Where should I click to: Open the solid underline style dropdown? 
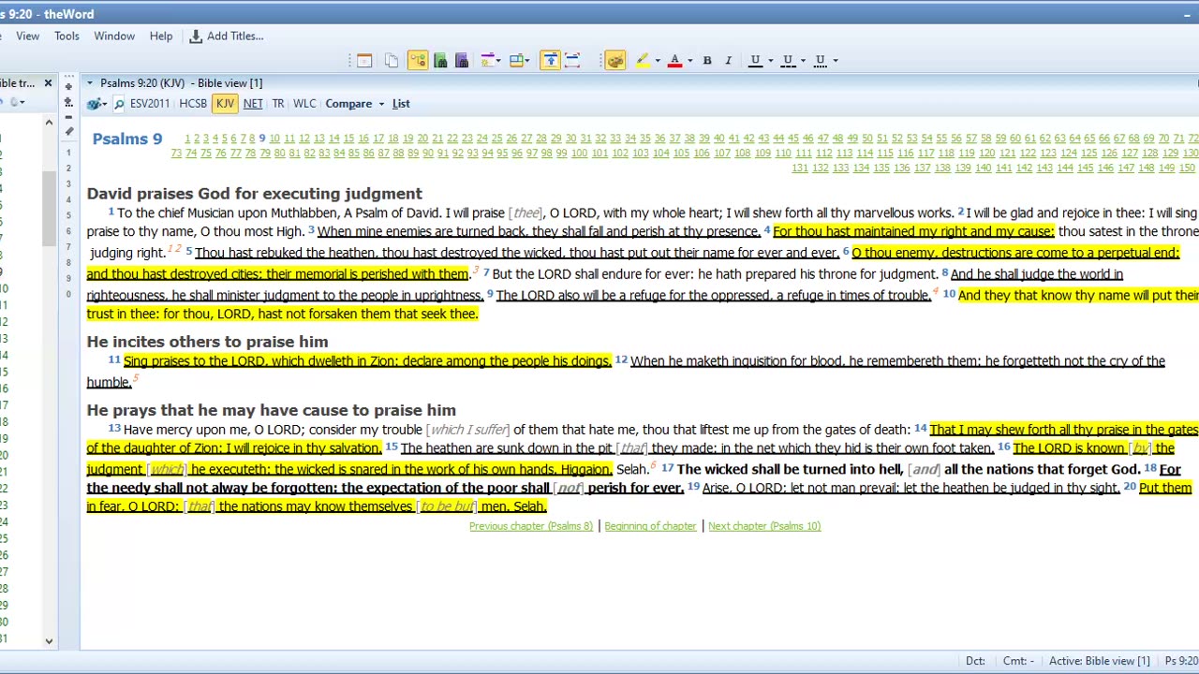(770, 61)
